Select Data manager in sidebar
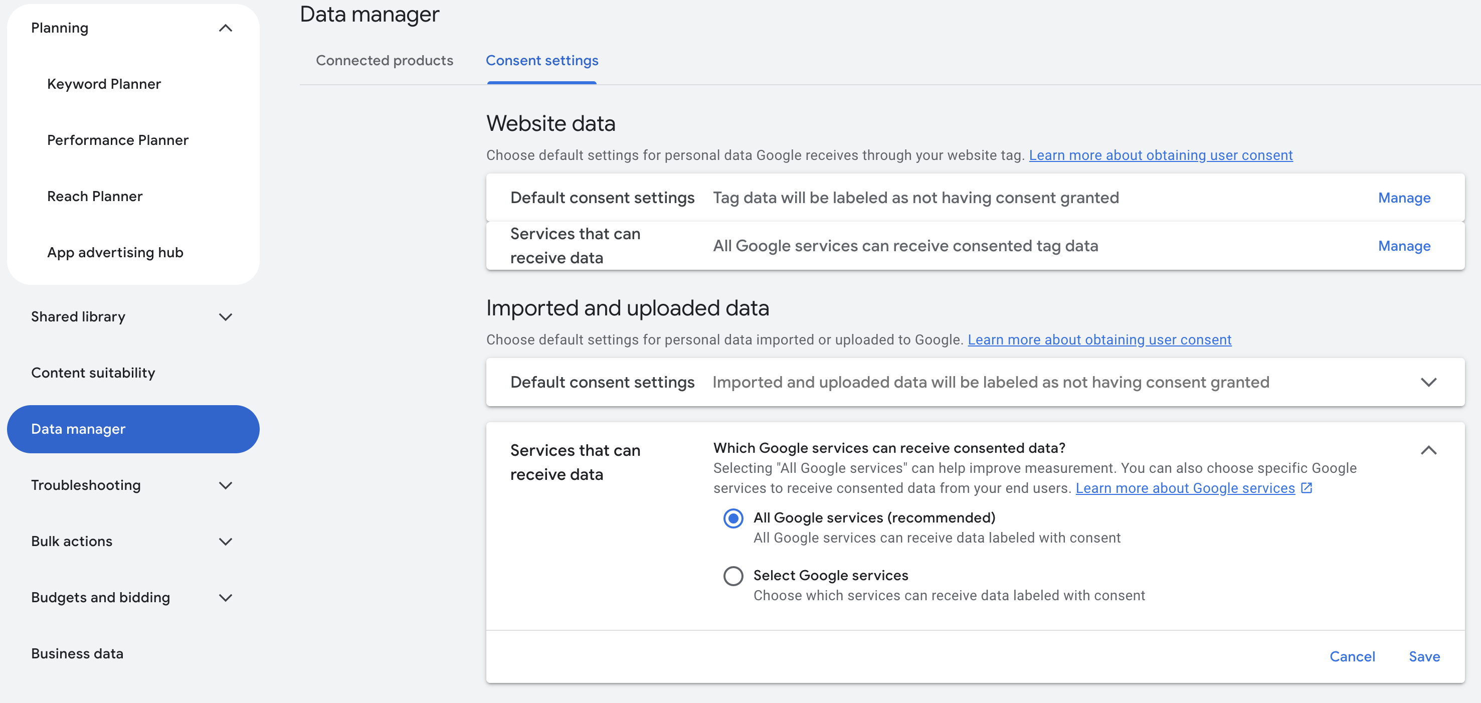 [133, 429]
